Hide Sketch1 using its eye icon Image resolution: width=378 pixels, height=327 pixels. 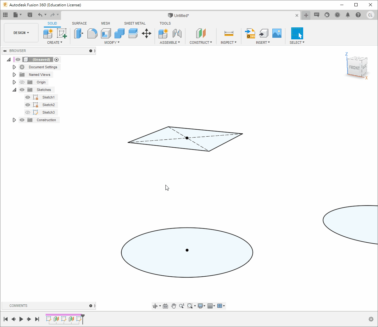click(28, 97)
